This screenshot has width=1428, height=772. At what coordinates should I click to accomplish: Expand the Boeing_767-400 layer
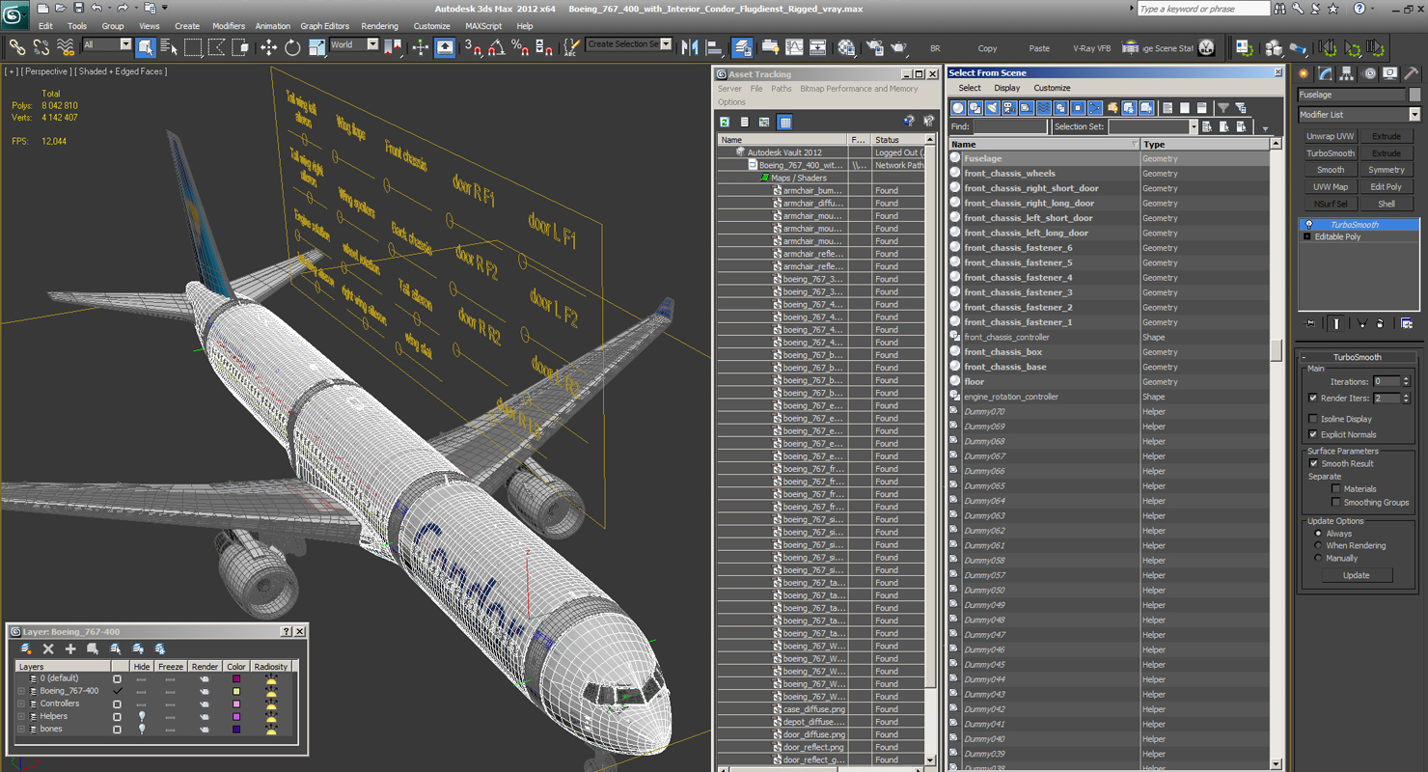pos(21,691)
